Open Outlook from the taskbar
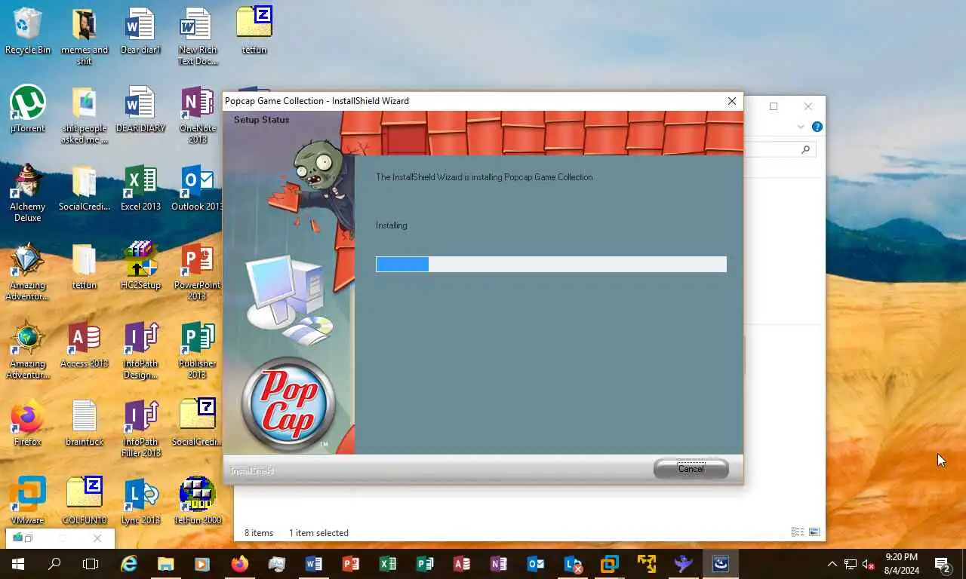The width and height of the screenshot is (966, 579). [536, 564]
